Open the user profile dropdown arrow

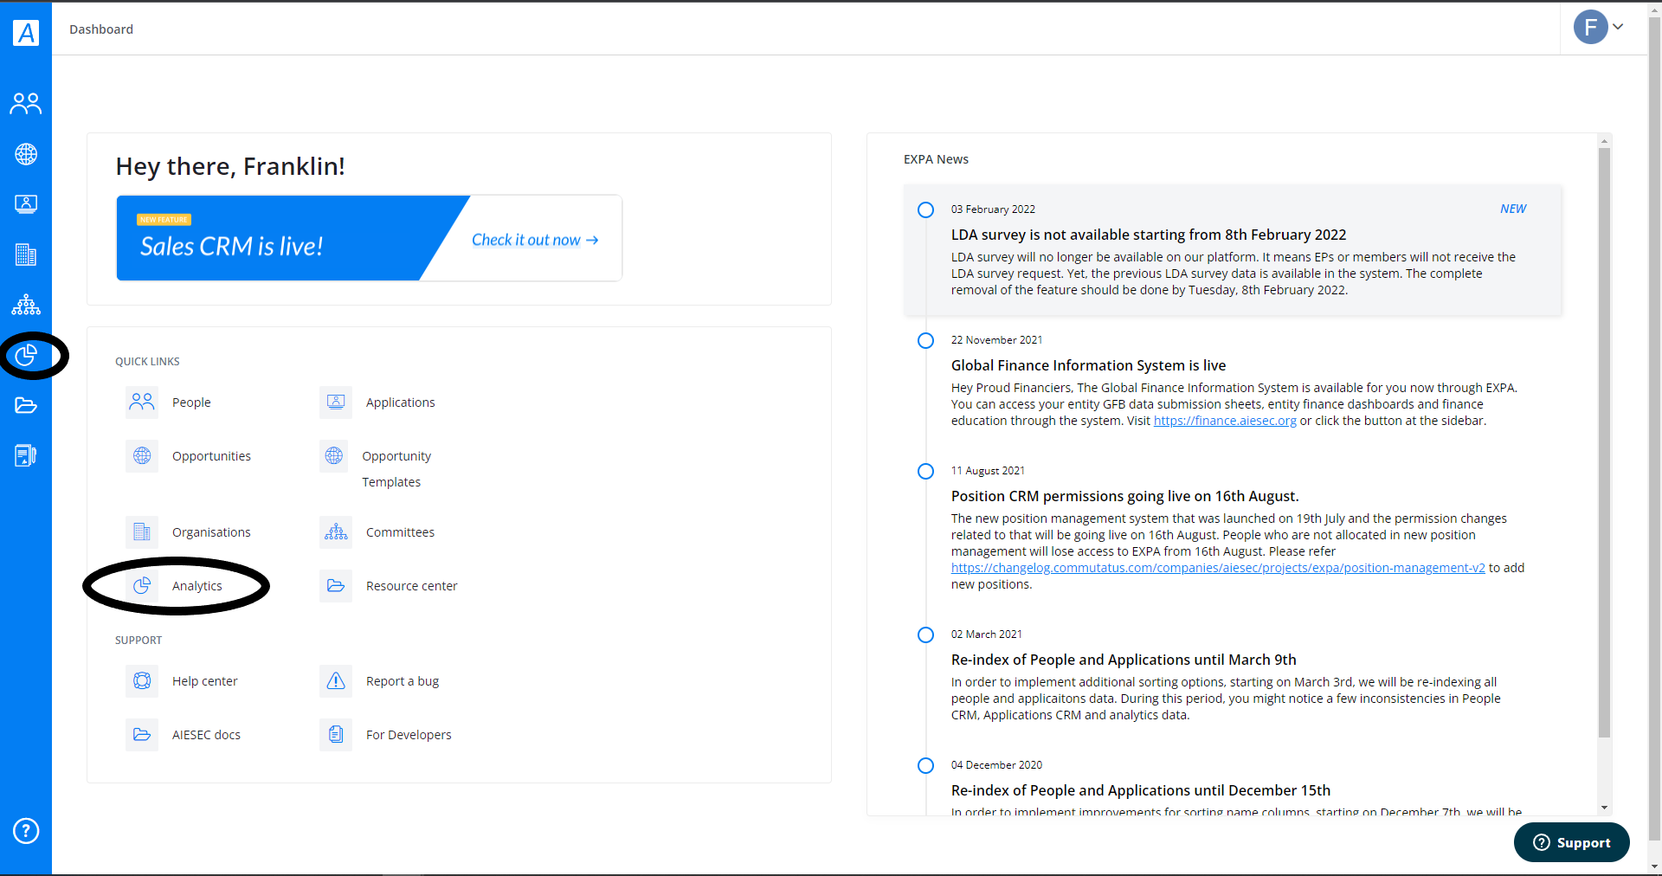(x=1618, y=27)
